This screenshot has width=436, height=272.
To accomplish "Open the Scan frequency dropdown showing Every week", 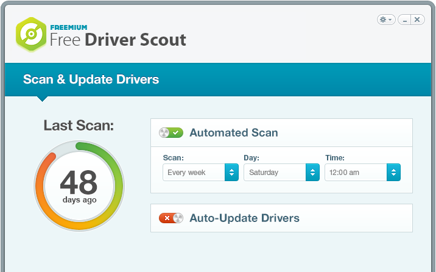I will (x=200, y=173).
